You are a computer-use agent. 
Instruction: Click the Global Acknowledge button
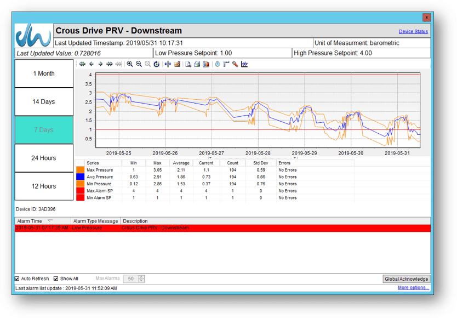(406, 279)
